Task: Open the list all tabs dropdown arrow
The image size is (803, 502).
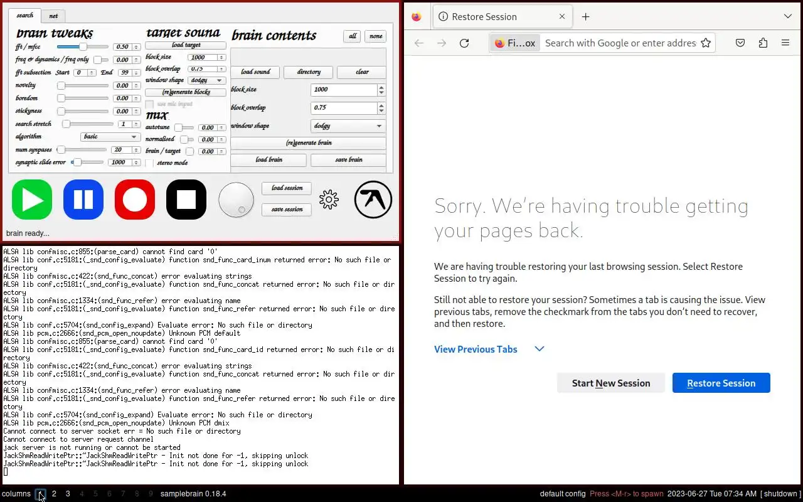Action: click(x=788, y=17)
